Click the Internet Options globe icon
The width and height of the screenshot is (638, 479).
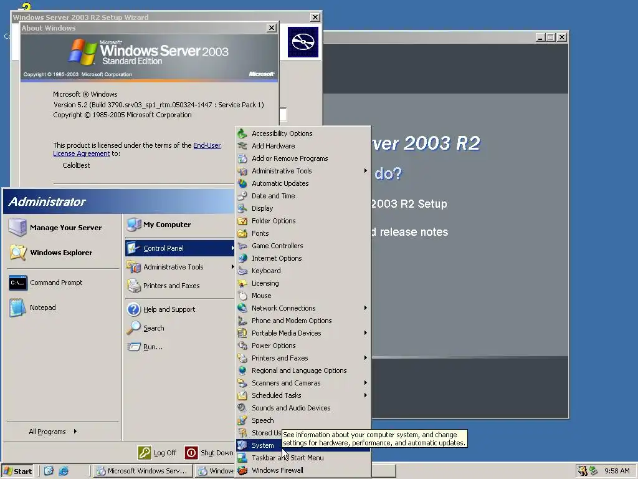(x=242, y=258)
